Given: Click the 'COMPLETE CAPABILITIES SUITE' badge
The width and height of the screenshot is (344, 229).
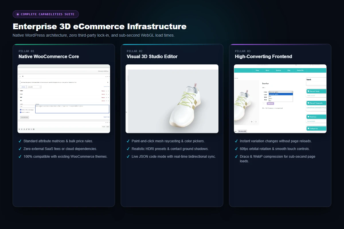Looking at the screenshot, I should (46, 14).
